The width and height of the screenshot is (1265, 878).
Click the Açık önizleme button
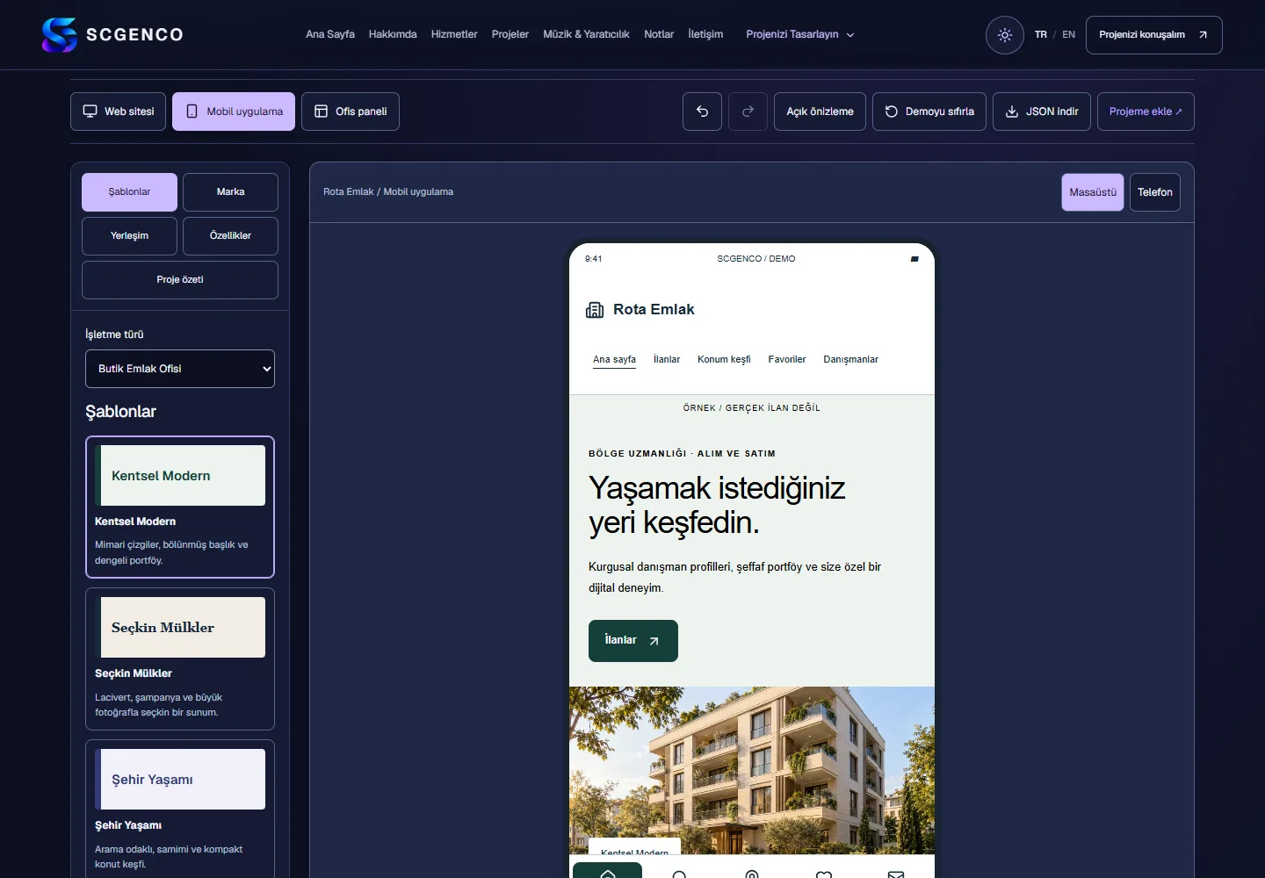coord(820,112)
